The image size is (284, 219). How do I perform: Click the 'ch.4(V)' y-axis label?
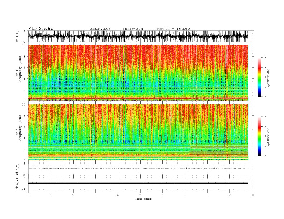pos(17,184)
